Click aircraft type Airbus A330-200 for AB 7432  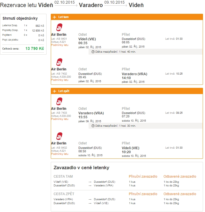click(x=61, y=77)
